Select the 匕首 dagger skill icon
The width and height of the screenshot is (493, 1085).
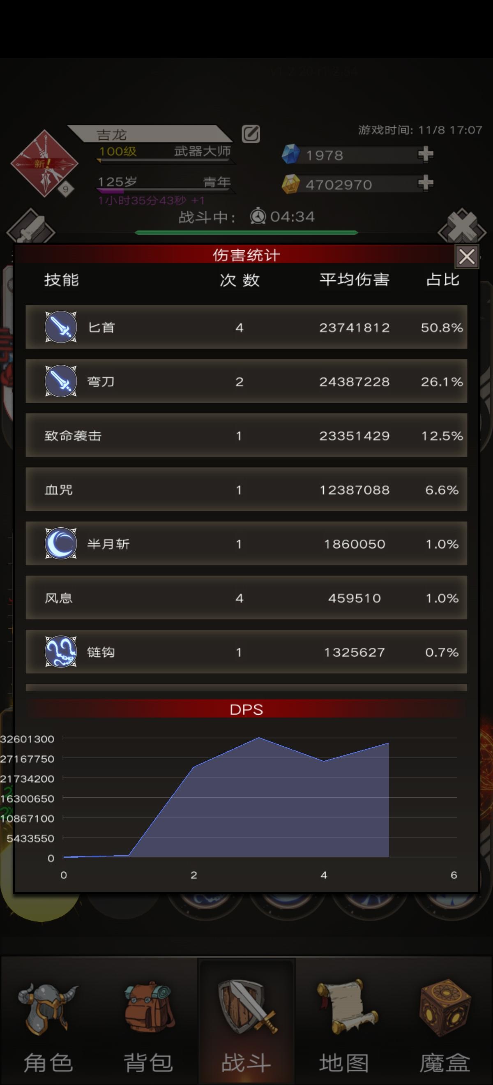coord(61,327)
